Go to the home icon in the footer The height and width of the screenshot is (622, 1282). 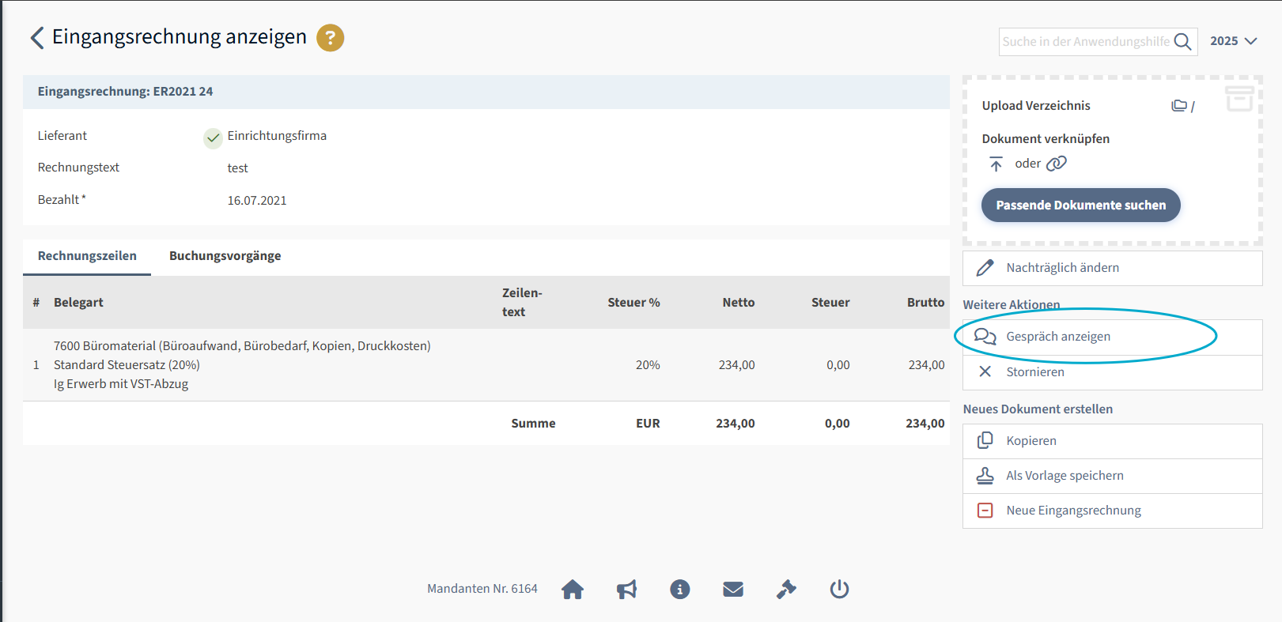[572, 590]
